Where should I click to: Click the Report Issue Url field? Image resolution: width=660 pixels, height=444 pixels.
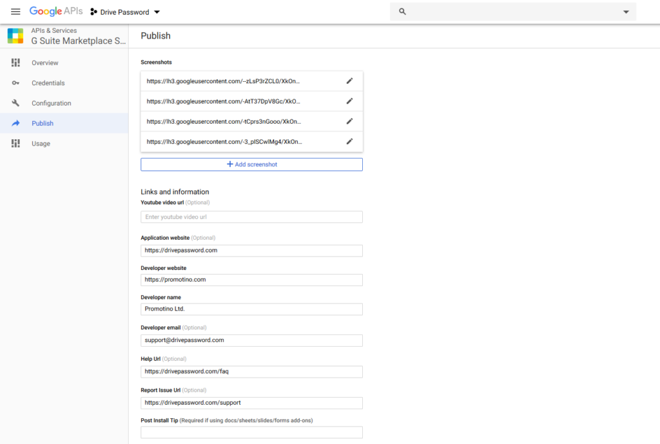click(x=252, y=403)
